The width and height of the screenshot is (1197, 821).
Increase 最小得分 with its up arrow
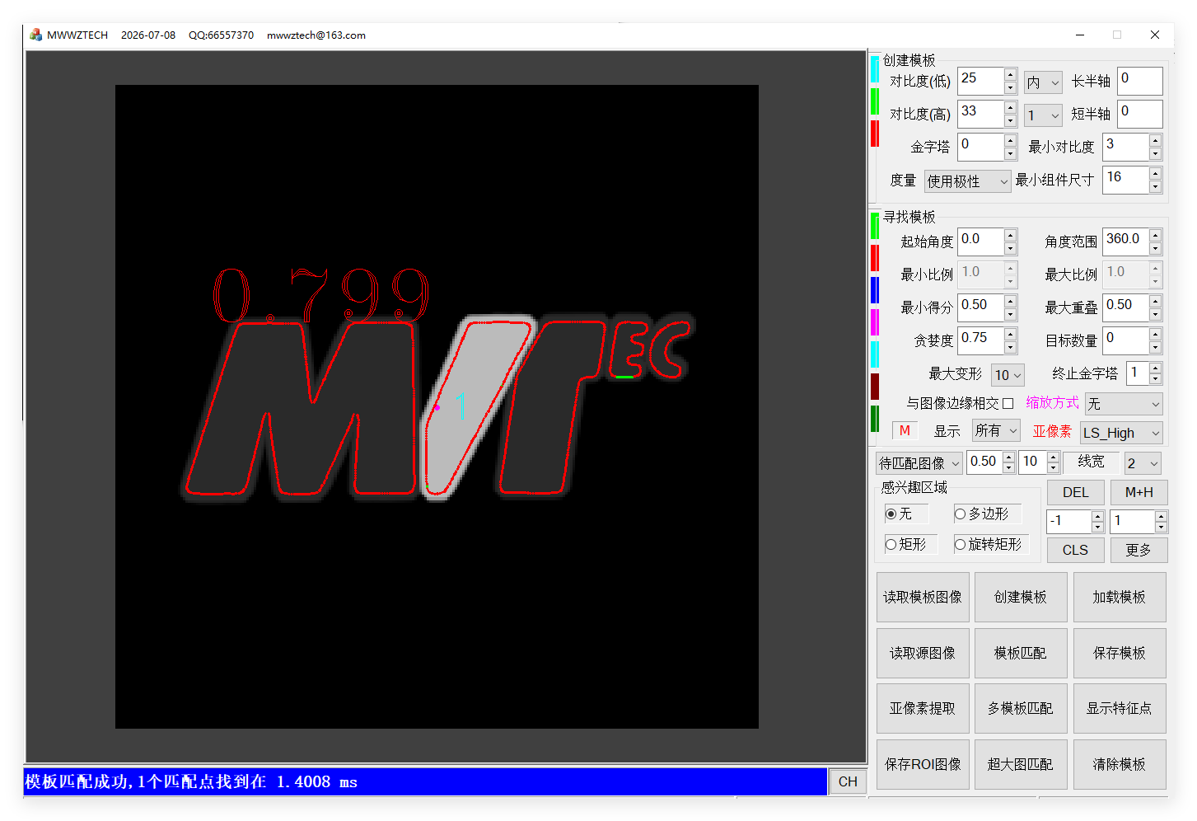click(x=1011, y=302)
